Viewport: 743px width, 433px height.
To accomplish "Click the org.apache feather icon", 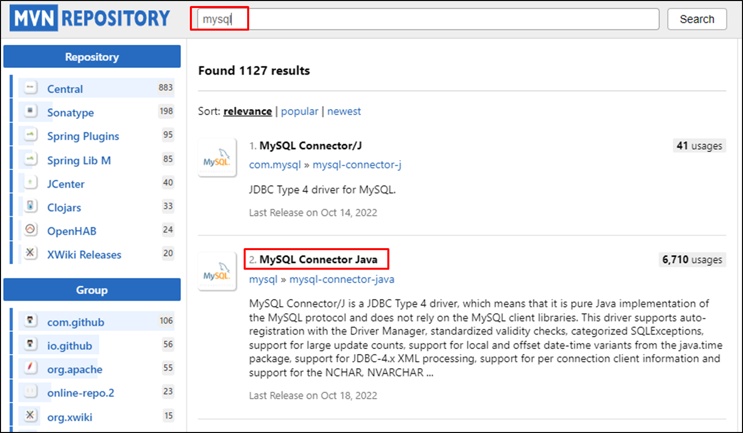I will tap(31, 368).
